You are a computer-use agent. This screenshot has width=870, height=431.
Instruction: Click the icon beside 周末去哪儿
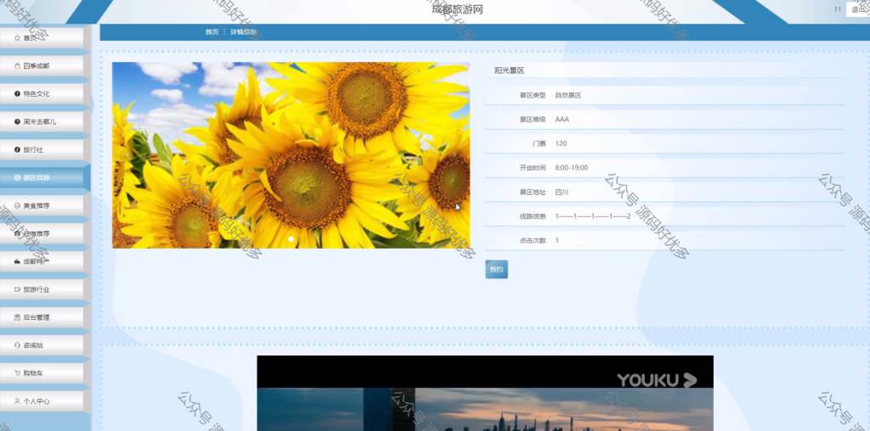[x=17, y=121]
